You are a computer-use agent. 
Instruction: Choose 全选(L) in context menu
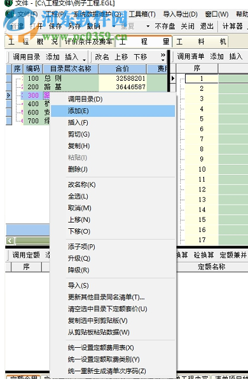tap(78, 196)
